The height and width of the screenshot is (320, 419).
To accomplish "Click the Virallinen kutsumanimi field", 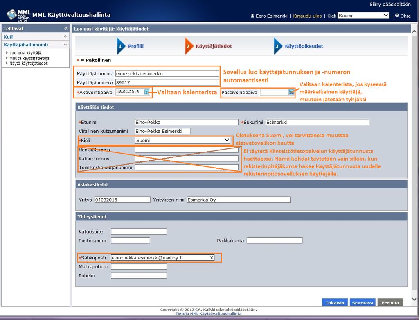I will coord(163,131).
